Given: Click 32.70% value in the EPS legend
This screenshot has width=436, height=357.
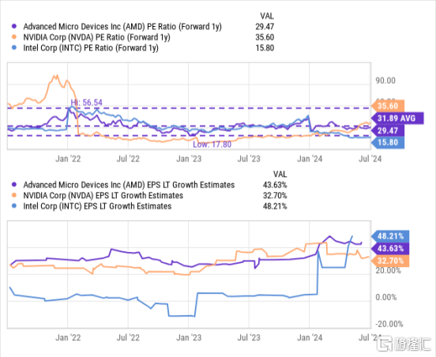Looking at the screenshot, I should 275,195.
